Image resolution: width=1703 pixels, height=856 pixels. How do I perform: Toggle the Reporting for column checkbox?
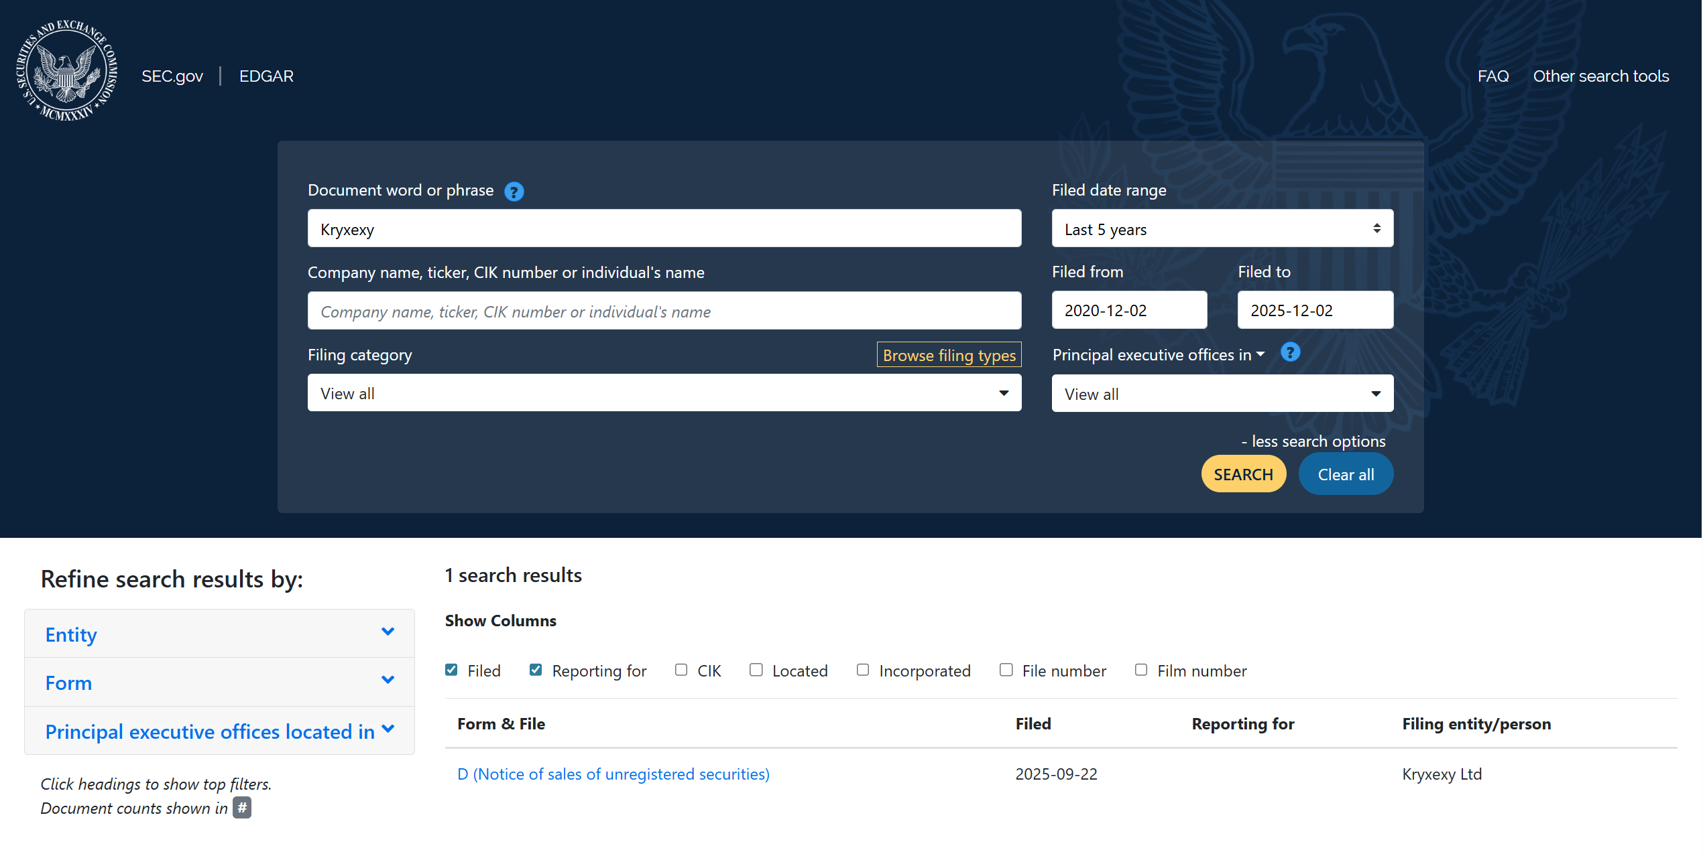(x=536, y=670)
